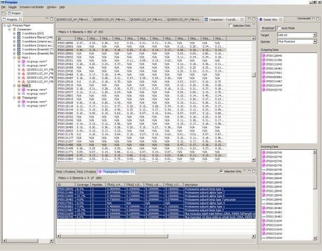The width and height of the screenshot is (322, 251).
Task: Click the Mock 1 sample icon
Action: click(x=19, y=58)
